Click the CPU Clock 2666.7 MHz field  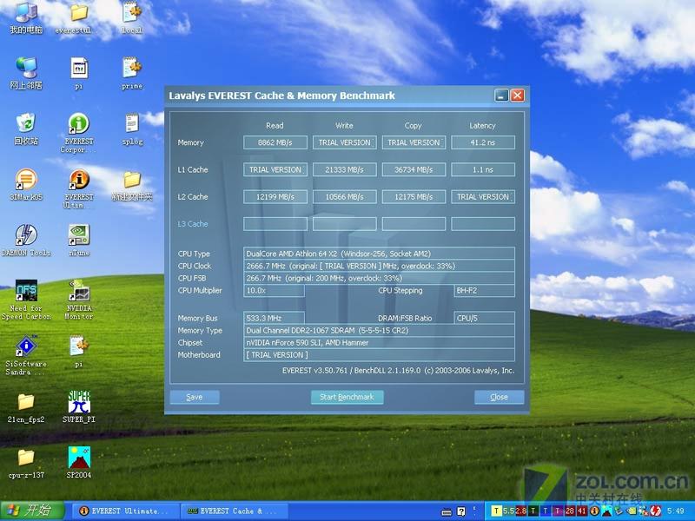point(379,266)
